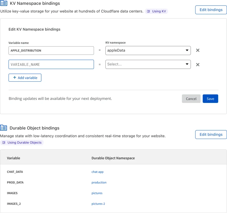Click the KV Namespace bindings heading
This screenshot has height=213, width=227.
point(35,3)
